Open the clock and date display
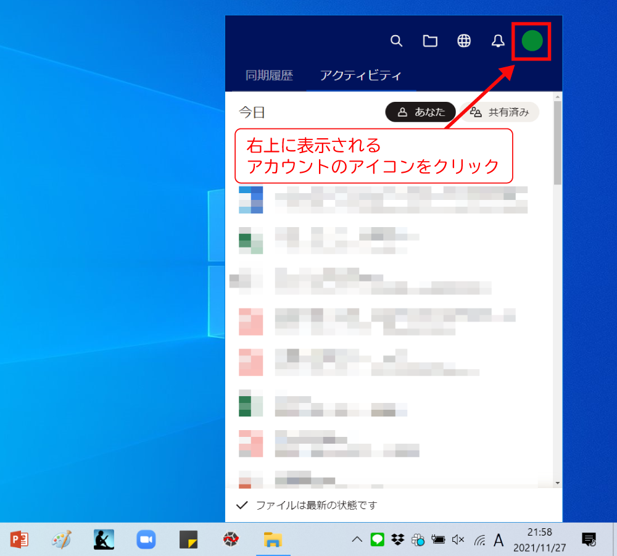 click(540, 540)
